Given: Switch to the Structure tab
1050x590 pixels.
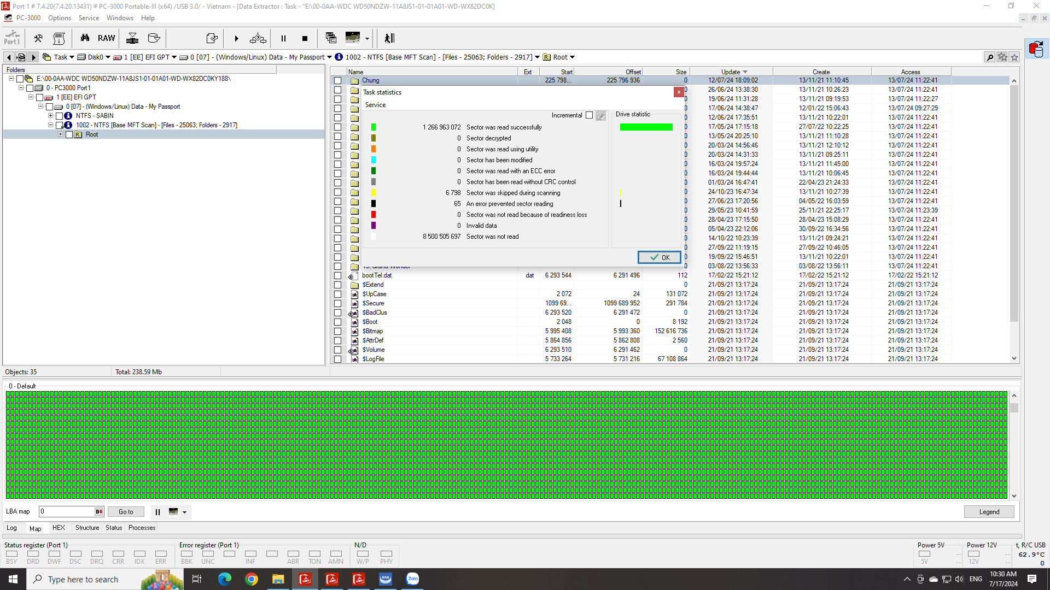Looking at the screenshot, I should point(87,528).
